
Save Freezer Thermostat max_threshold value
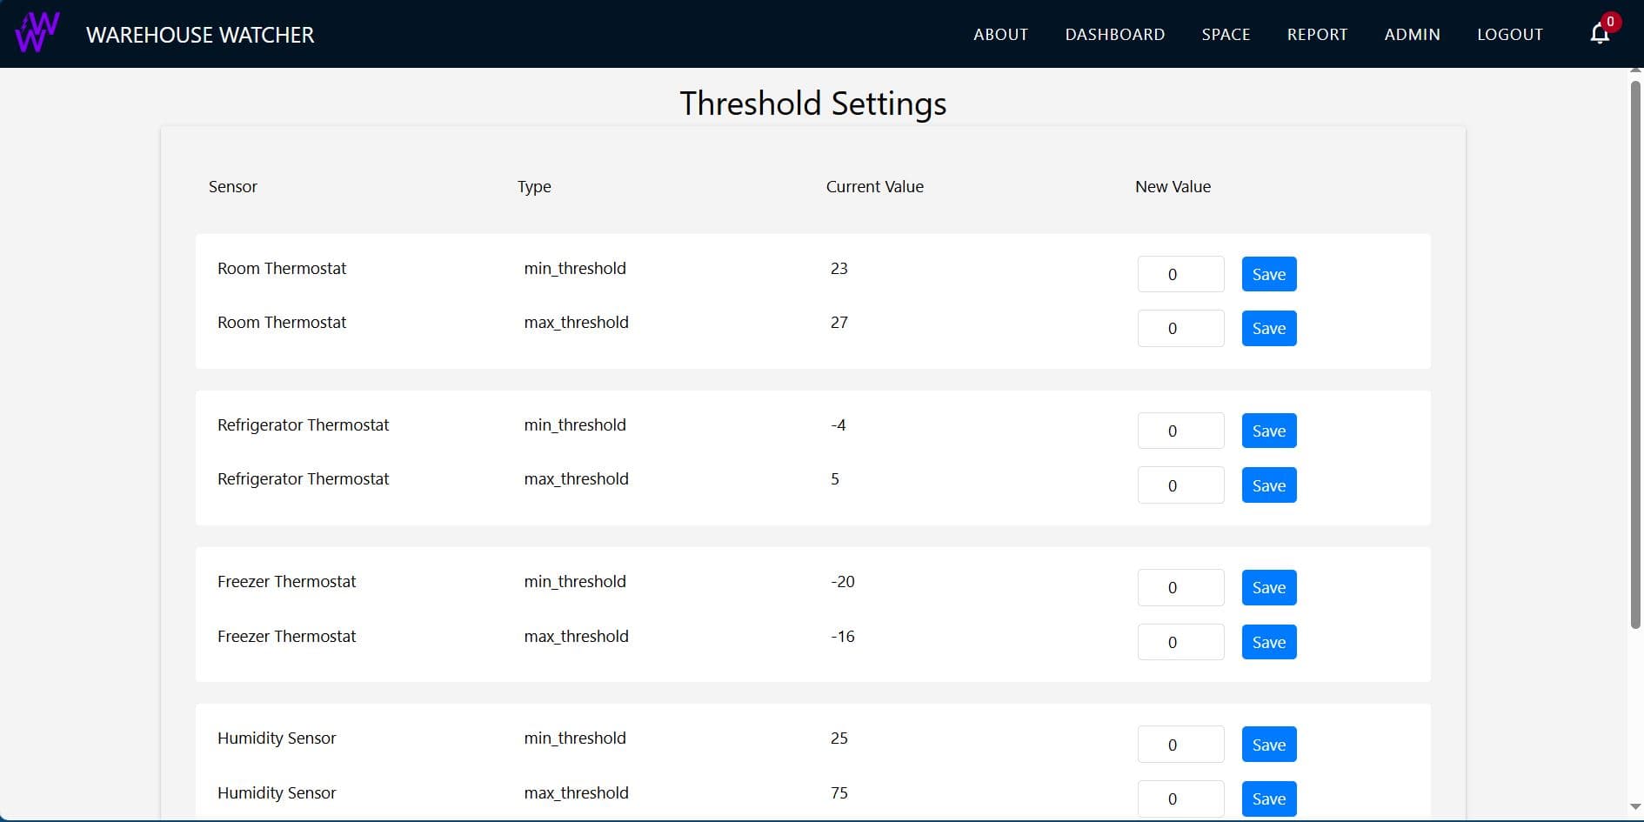(1269, 643)
